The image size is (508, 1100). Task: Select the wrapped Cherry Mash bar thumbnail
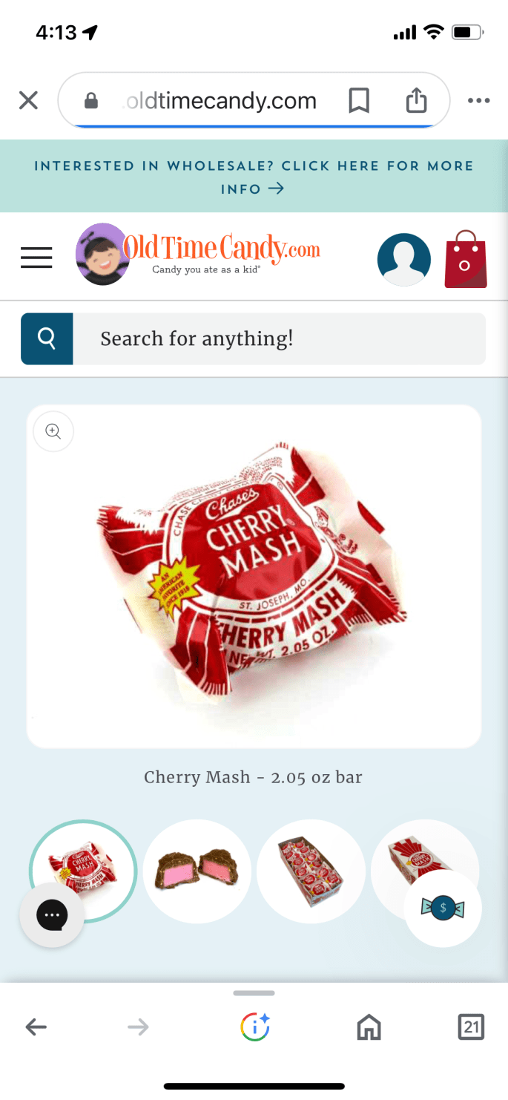coord(83,871)
